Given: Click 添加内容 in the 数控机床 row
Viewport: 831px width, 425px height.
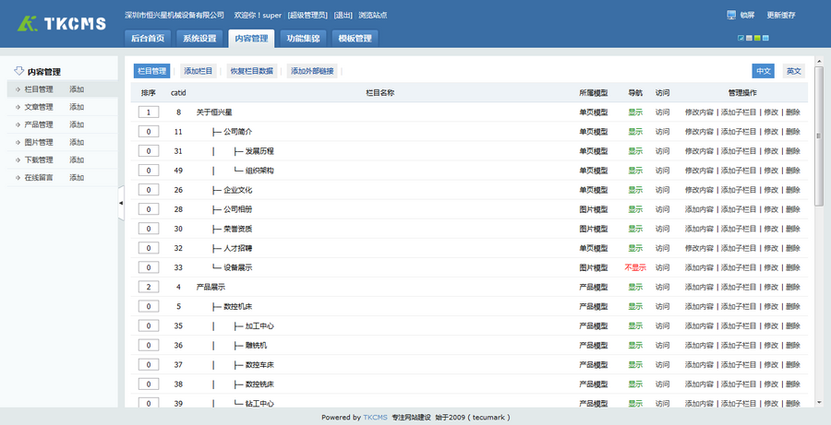Looking at the screenshot, I should tap(699, 306).
